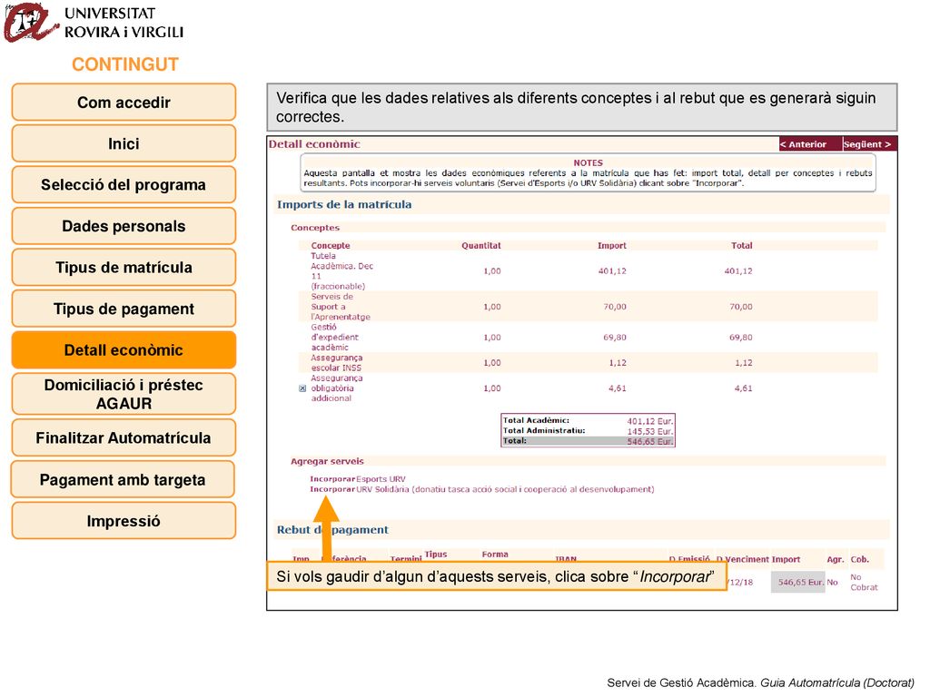Click the grand Total amount in the summary box
Screen dimensions: 930x697
tap(650, 442)
